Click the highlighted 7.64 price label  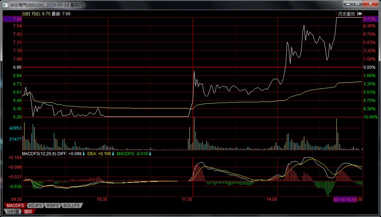(x=12, y=19)
